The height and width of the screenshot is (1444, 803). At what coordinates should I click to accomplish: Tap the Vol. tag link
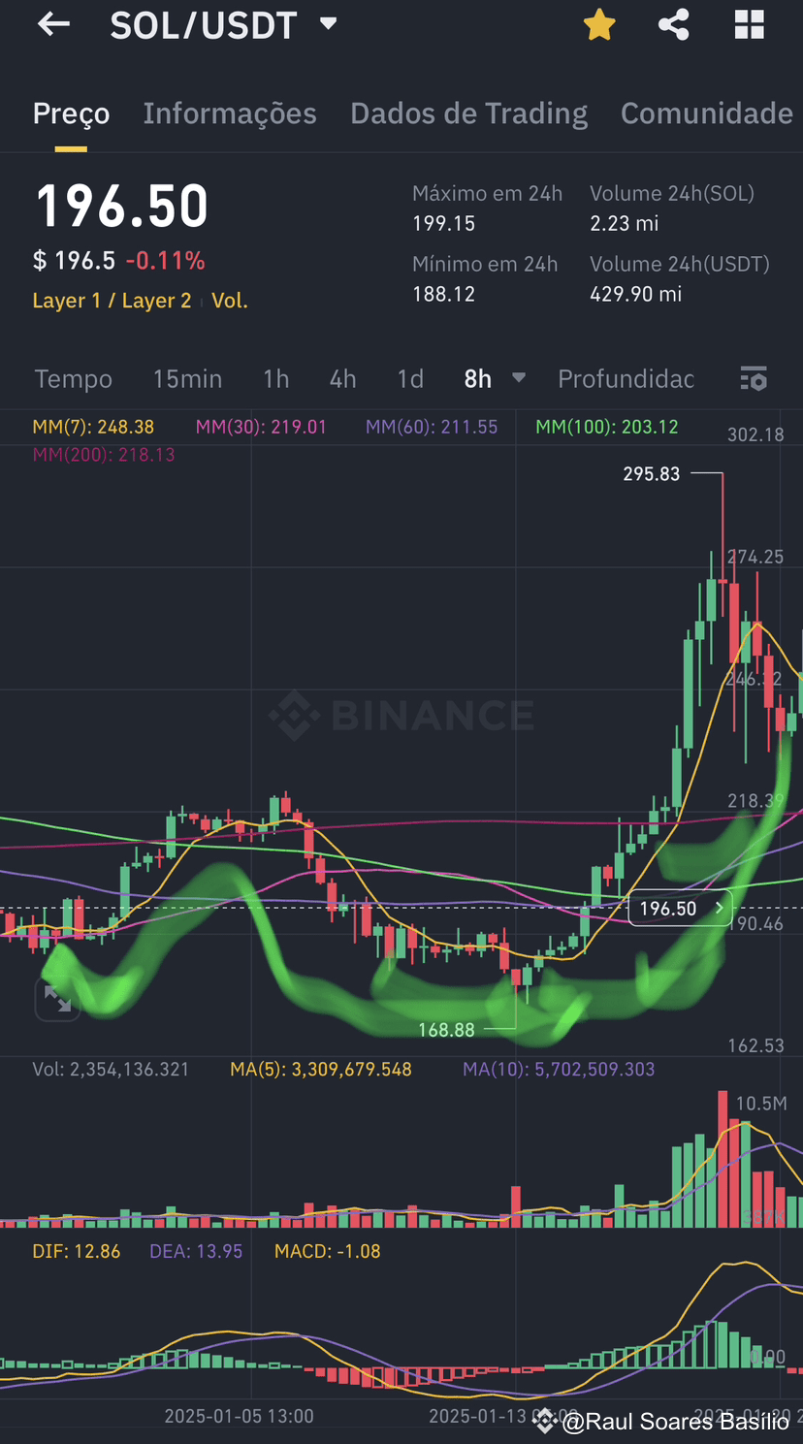(230, 301)
